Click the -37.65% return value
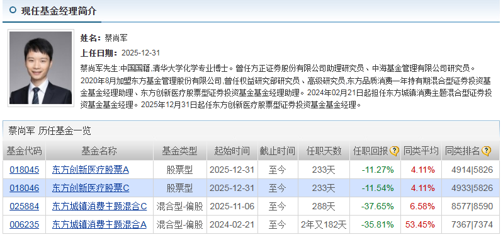Viewport: 503px width, 237px height. pos(378,207)
